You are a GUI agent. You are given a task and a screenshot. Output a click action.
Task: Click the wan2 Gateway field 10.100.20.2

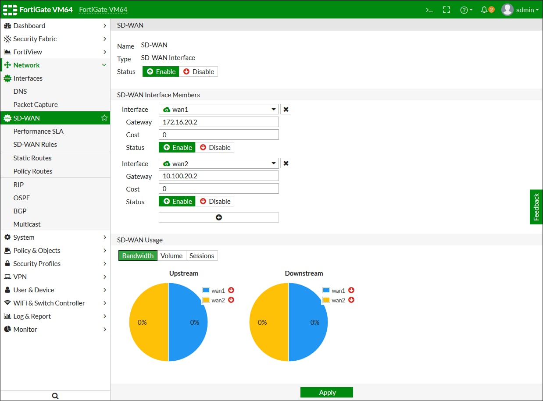pyautogui.click(x=219, y=176)
